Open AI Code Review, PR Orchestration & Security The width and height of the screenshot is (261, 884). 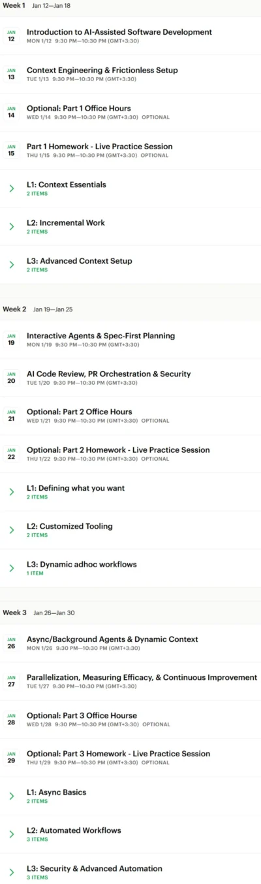point(108,374)
